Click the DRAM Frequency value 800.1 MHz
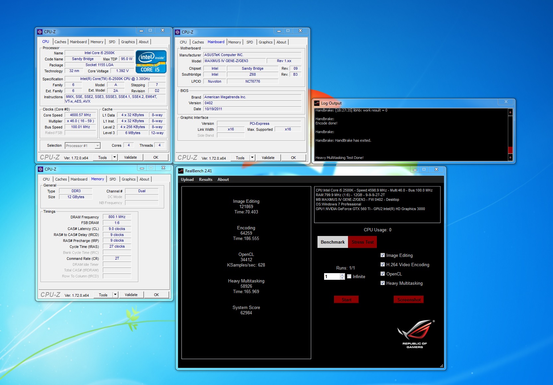Image resolution: width=553 pixels, height=385 pixels. pos(117,217)
